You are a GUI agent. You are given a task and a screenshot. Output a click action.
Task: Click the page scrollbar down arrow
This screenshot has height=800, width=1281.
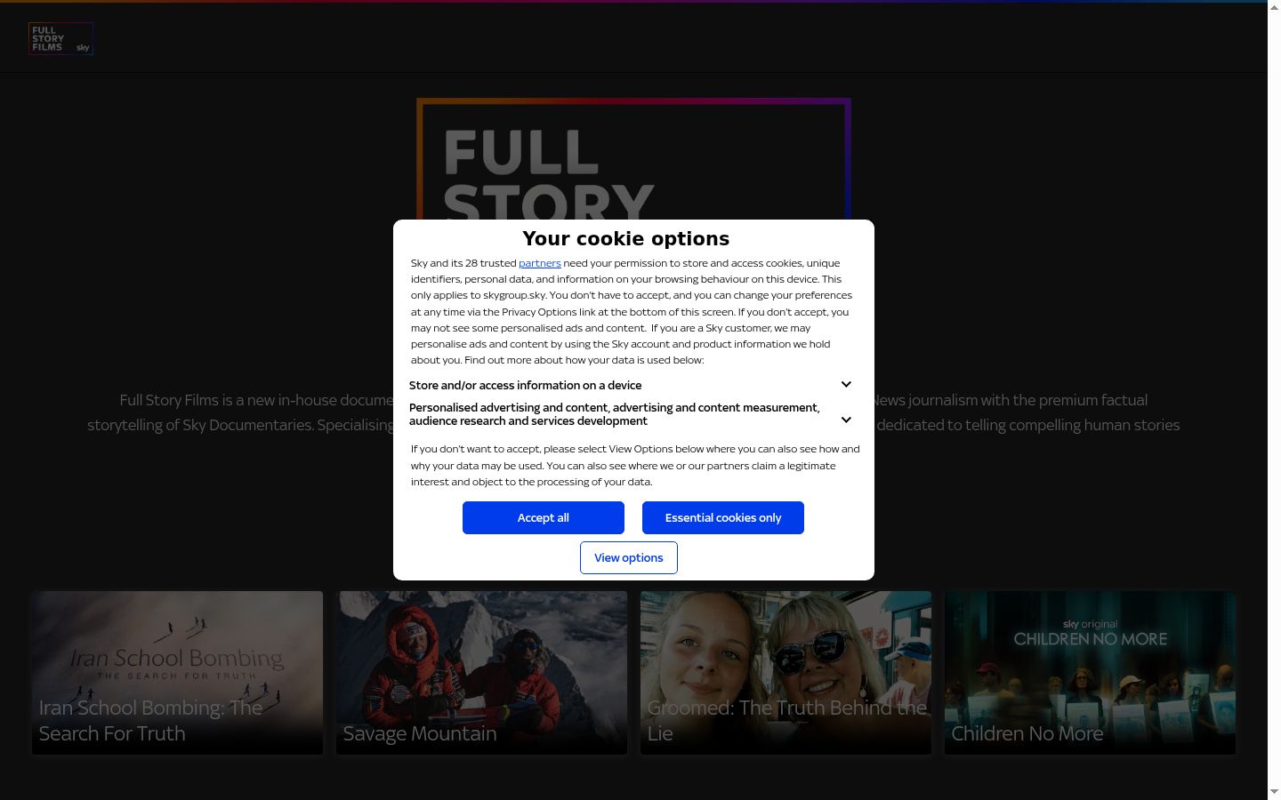1274,792
